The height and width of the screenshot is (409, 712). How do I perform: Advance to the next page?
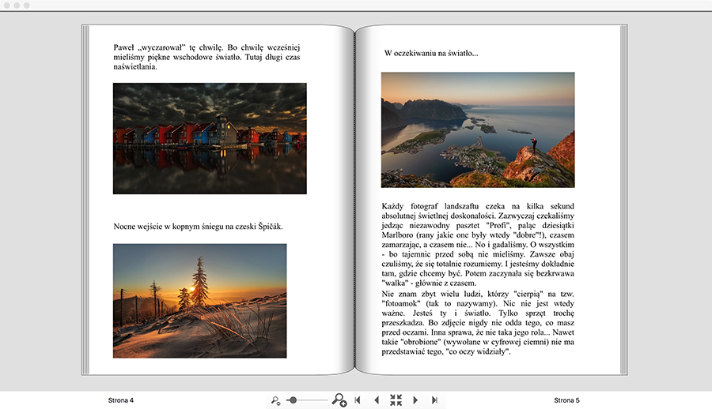pos(415,400)
